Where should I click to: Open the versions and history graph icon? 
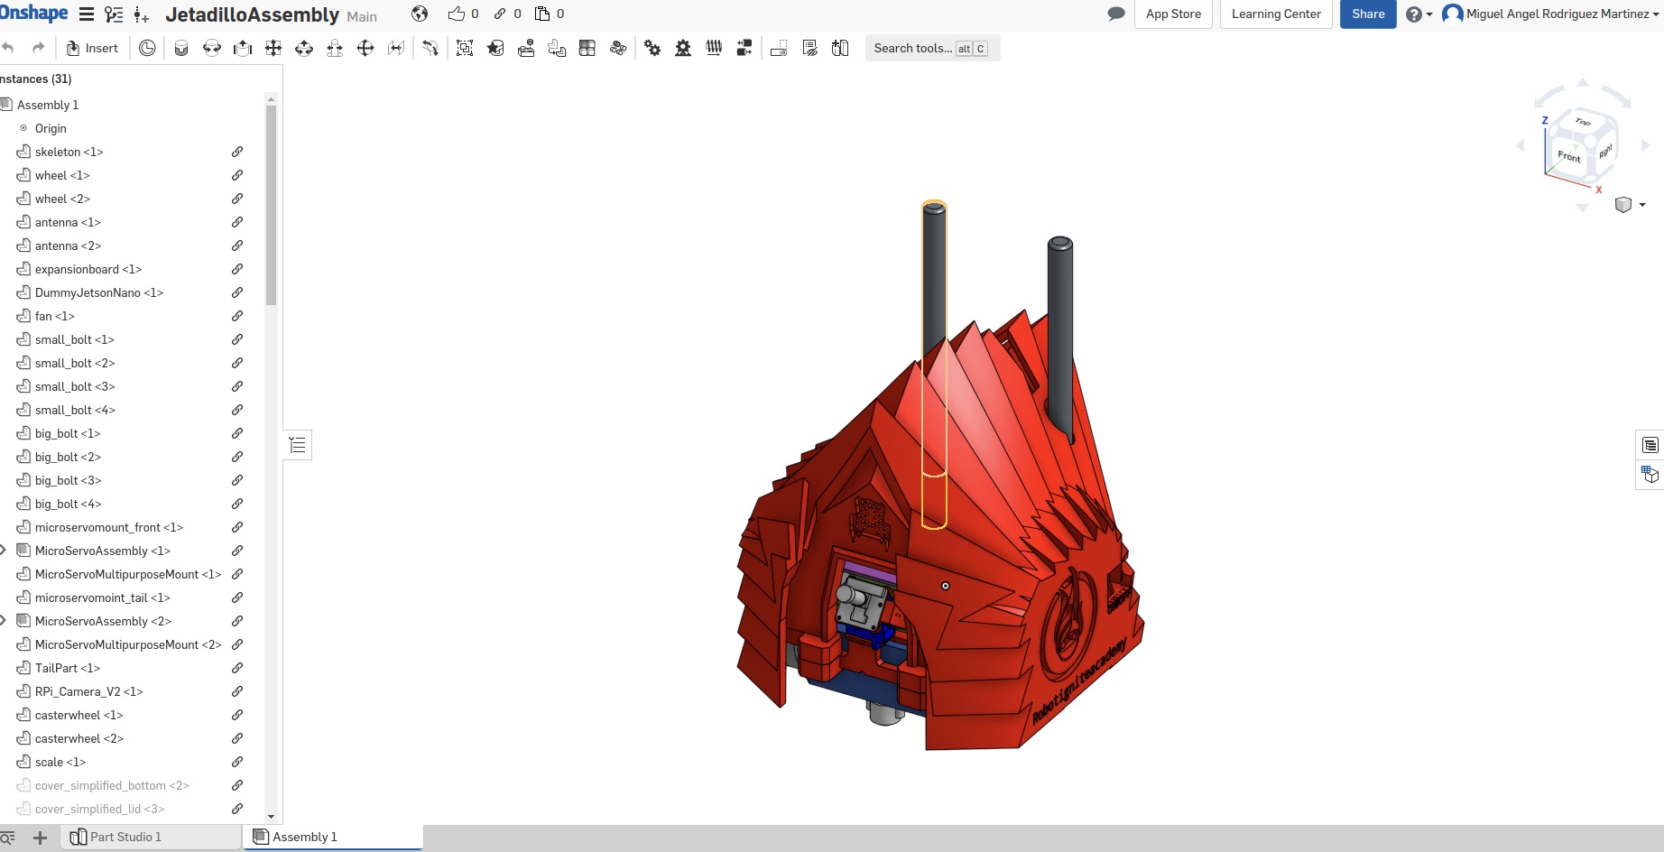tap(114, 14)
